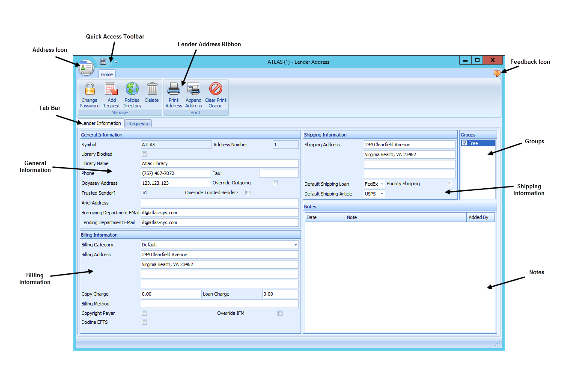Click the Phone number input field
578x385 pixels.
pos(176,173)
